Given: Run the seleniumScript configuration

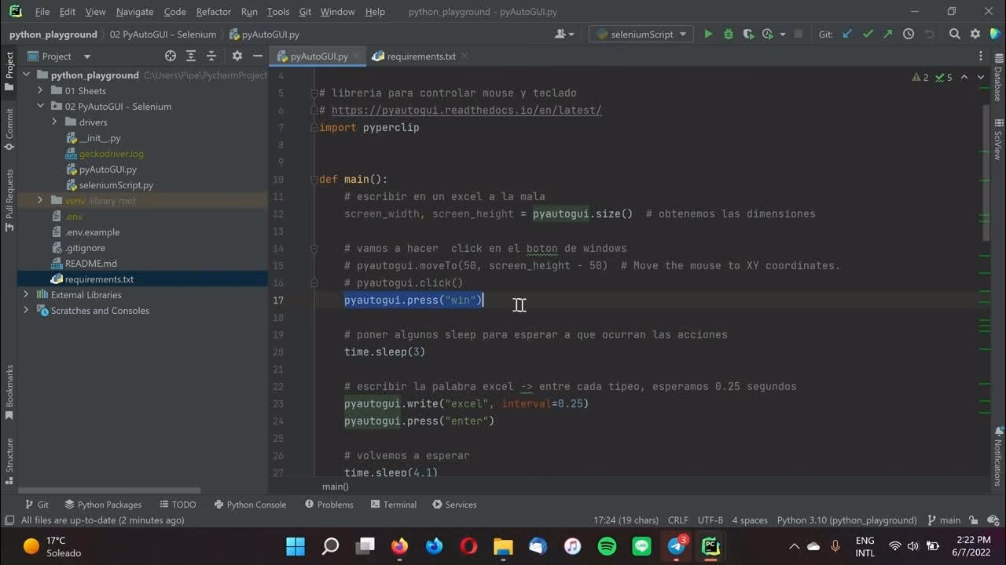Looking at the screenshot, I should point(708,34).
